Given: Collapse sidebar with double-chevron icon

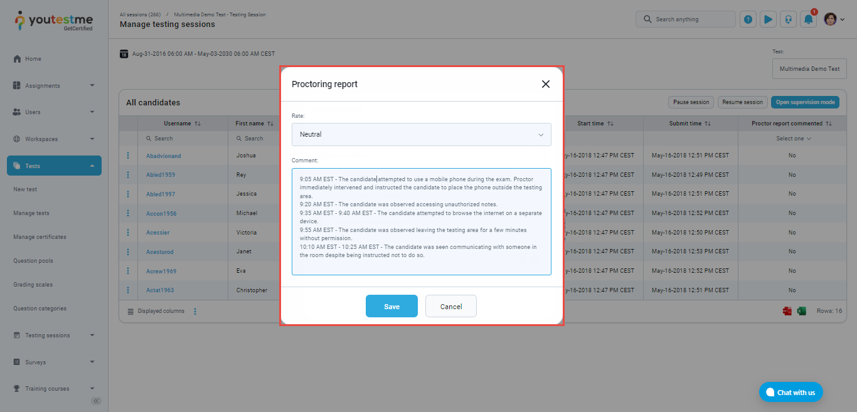Looking at the screenshot, I should (x=96, y=401).
